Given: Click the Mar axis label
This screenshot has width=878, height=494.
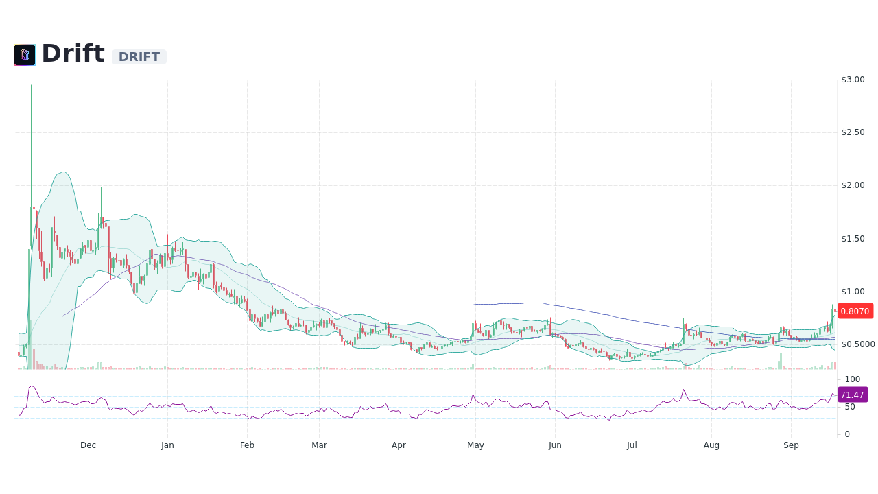Looking at the screenshot, I should (x=319, y=445).
